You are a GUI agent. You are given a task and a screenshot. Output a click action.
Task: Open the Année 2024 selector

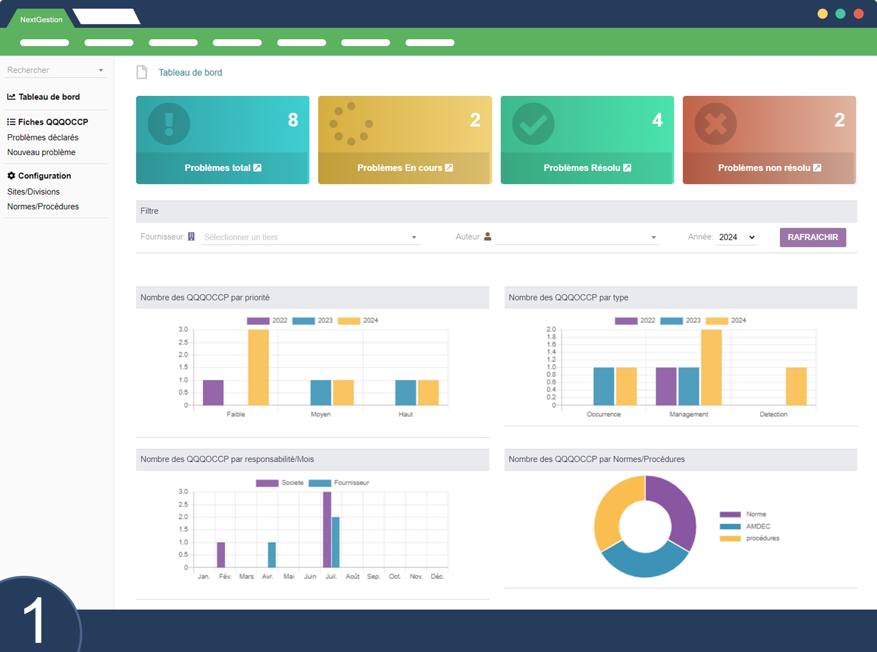pyautogui.click(x=736, y=237)
